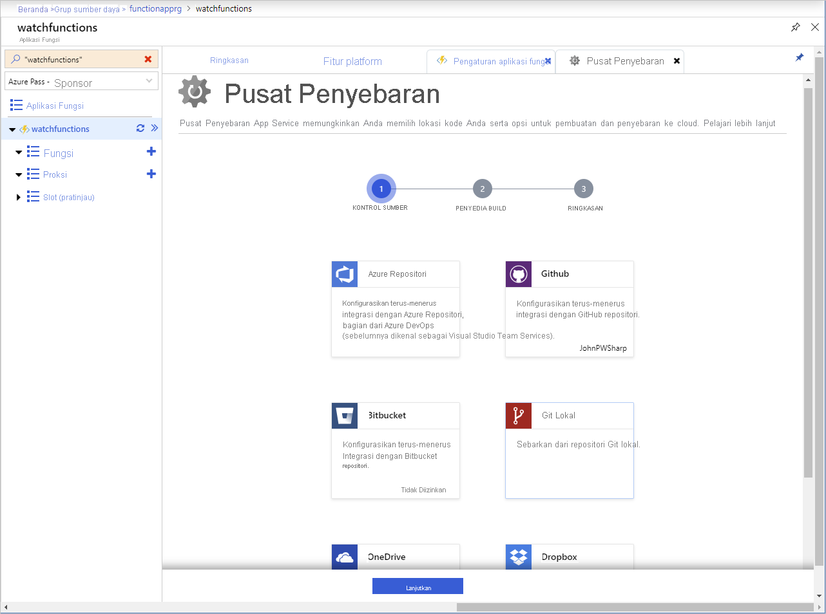Click the horizontal scrollbar at the bottom
This screenshot has width=826, height=614.
635,607
